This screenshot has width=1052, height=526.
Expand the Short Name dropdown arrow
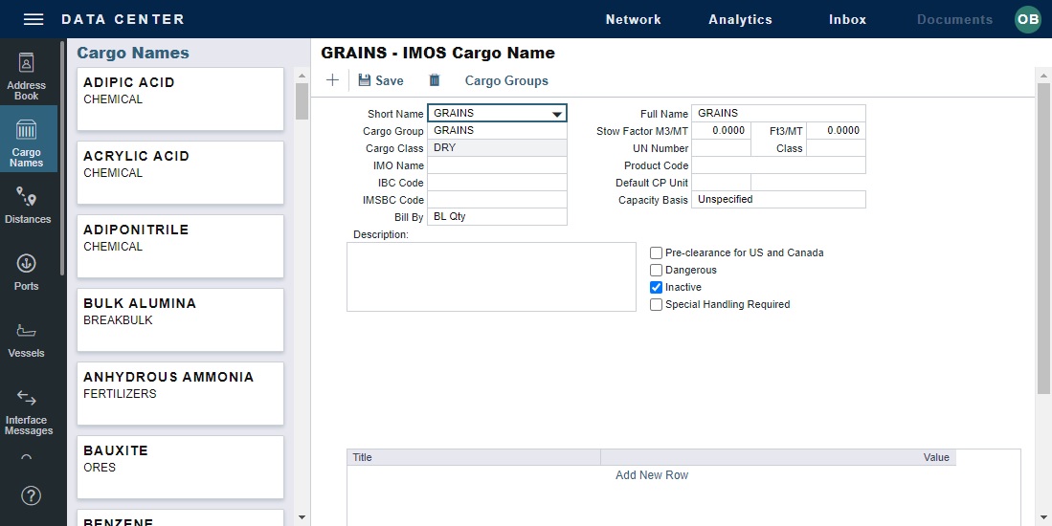(557, 114)
